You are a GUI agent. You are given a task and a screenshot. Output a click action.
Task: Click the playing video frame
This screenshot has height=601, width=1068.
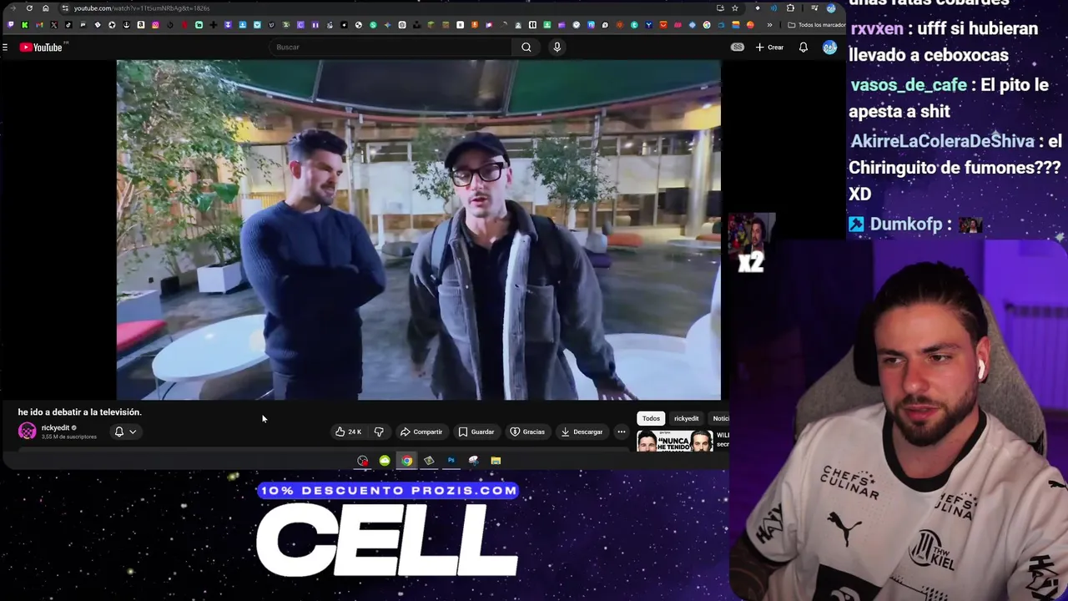click(x=419, y=230)
